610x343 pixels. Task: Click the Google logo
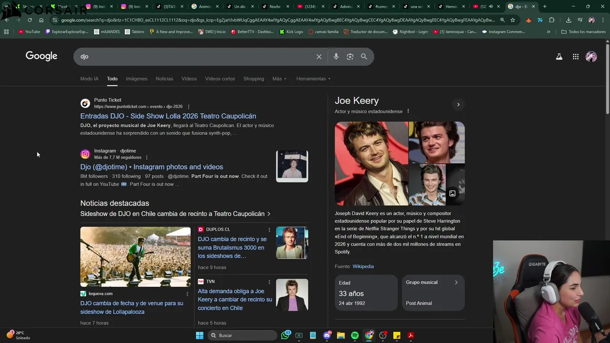coord(41,56)
